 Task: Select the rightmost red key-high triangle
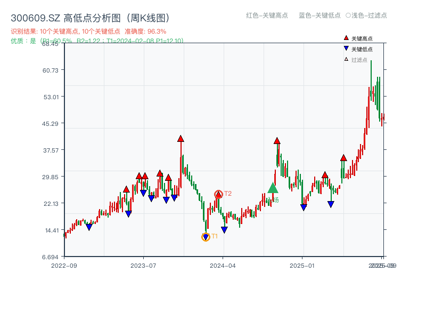343,157
